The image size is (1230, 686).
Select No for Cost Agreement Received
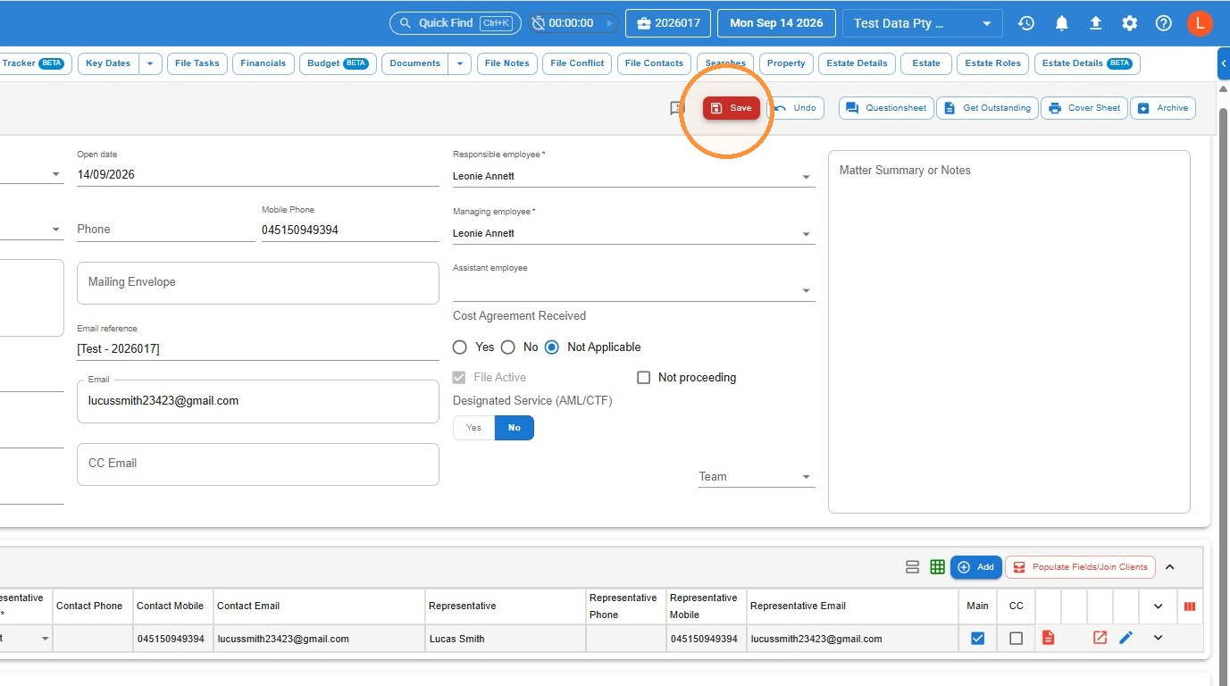(508, 347)
